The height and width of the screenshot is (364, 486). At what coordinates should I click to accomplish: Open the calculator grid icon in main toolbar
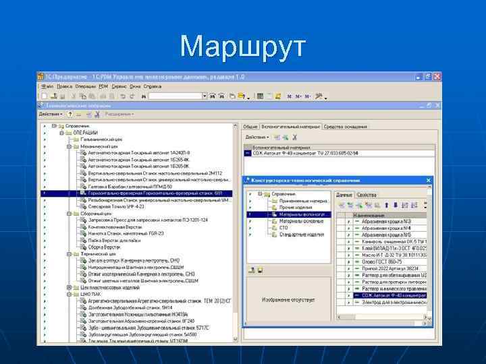260,96
